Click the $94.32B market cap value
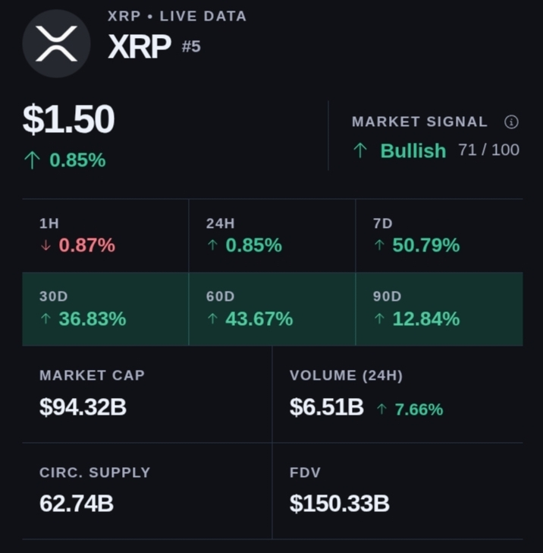 83,406
